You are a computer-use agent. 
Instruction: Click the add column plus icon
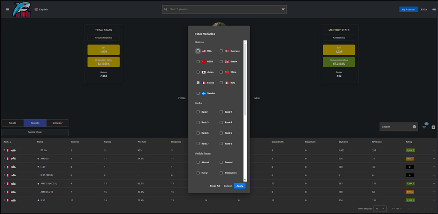[x=434, y=127]
